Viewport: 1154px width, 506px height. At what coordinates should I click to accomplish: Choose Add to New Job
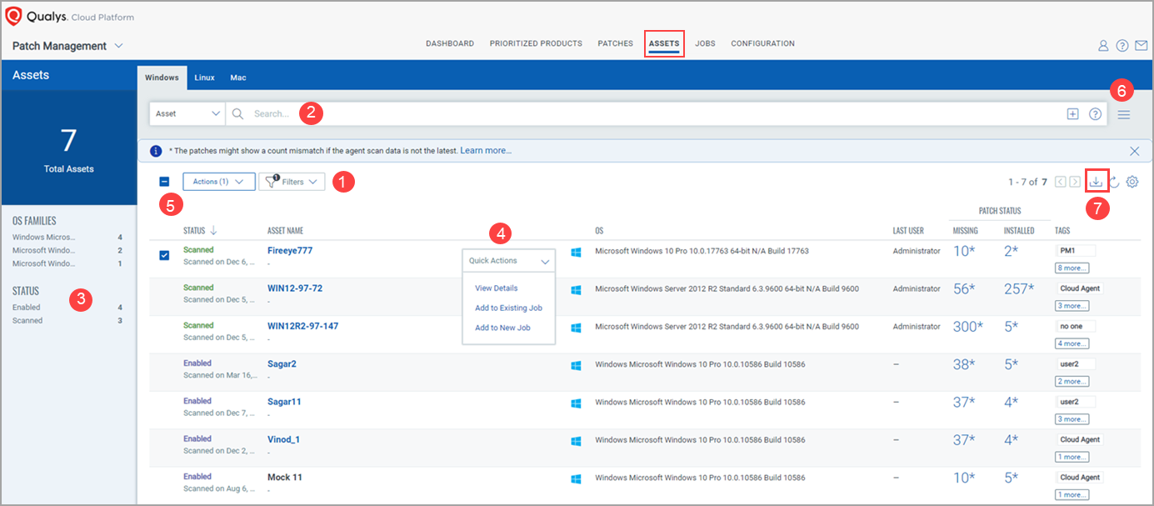502,328
